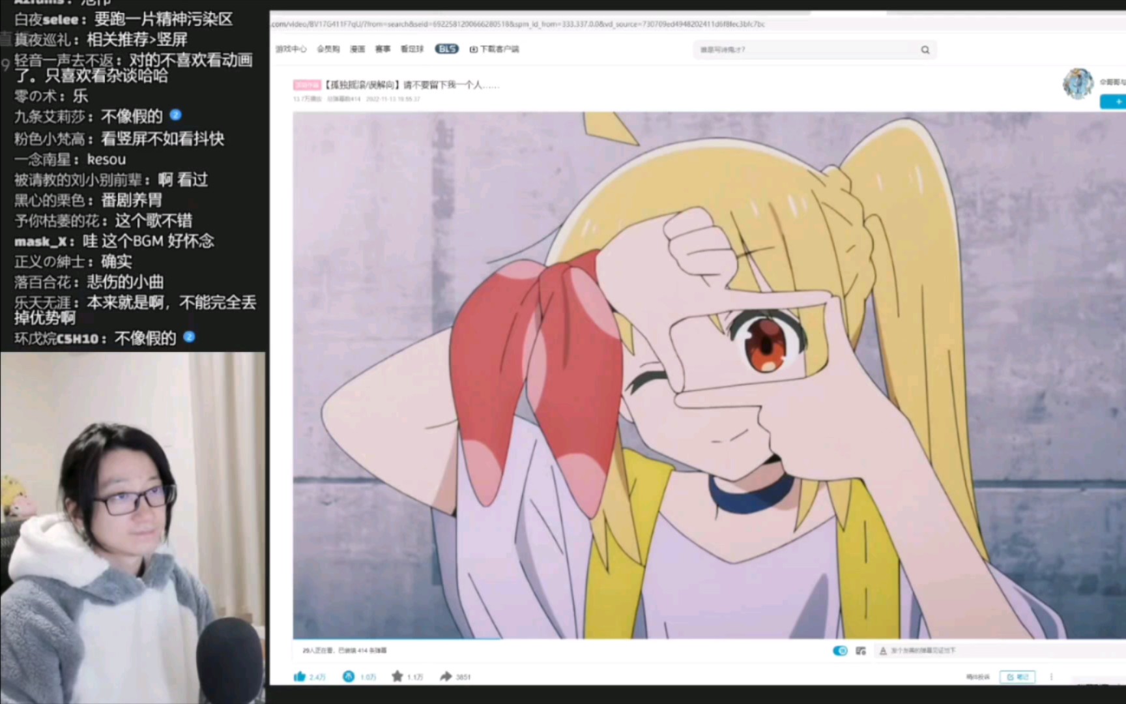Screen dimensions: 1126x704
Task: Click the viewers count text below video
Action: tap(344, 651)
